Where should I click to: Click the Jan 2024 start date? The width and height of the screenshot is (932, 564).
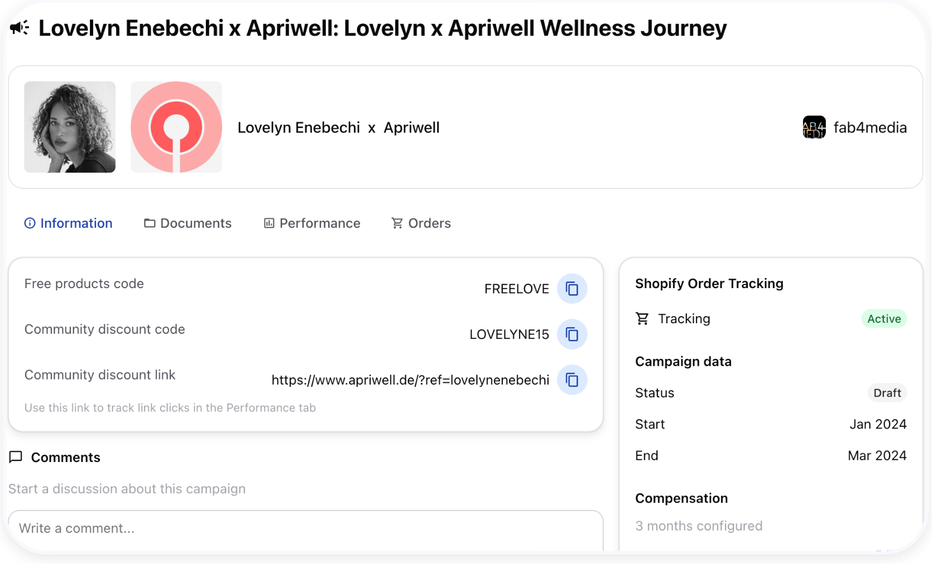coord(878,424)
